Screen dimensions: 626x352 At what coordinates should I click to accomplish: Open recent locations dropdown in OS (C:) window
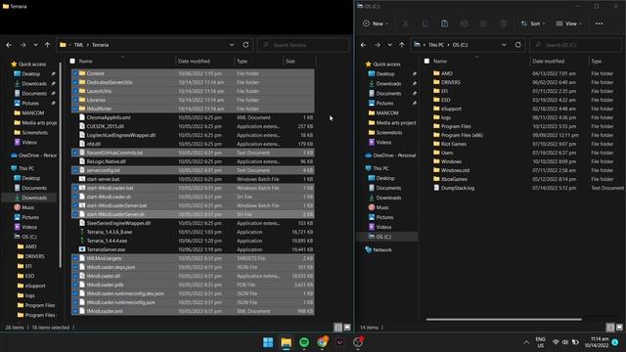tap(390, 45)
